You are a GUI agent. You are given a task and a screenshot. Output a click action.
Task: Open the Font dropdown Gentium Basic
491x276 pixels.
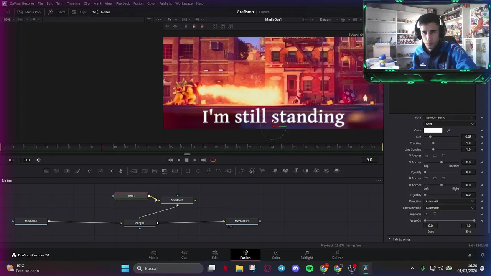(449, 118)
